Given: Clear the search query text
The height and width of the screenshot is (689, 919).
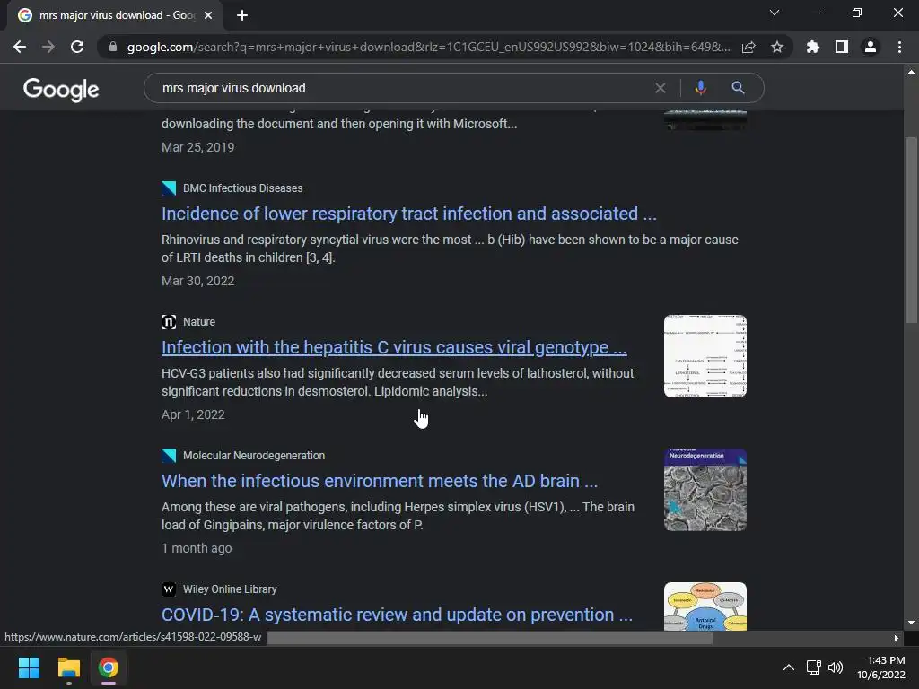Looking at the screenshot, I should tap(661, 88).
